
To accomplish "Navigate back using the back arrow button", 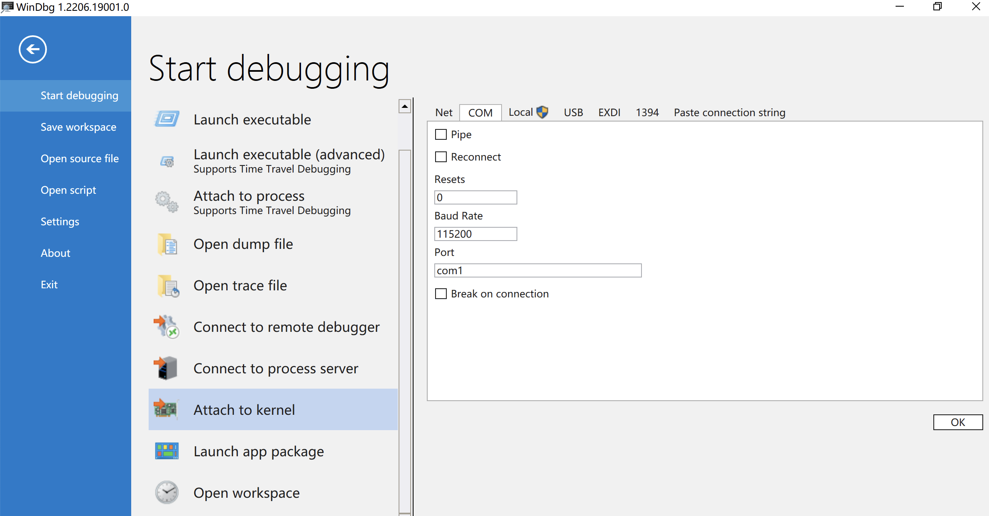I will click(32, 49).
